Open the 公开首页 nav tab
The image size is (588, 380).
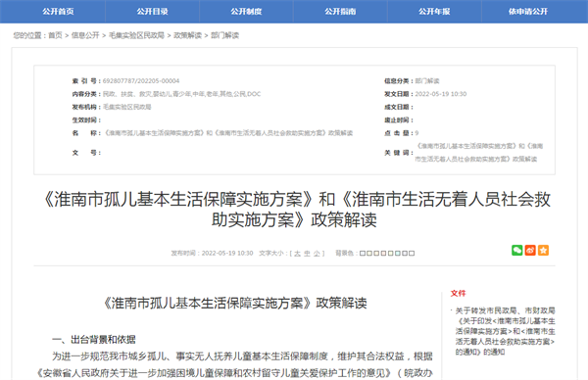click(x=58, y=11)
